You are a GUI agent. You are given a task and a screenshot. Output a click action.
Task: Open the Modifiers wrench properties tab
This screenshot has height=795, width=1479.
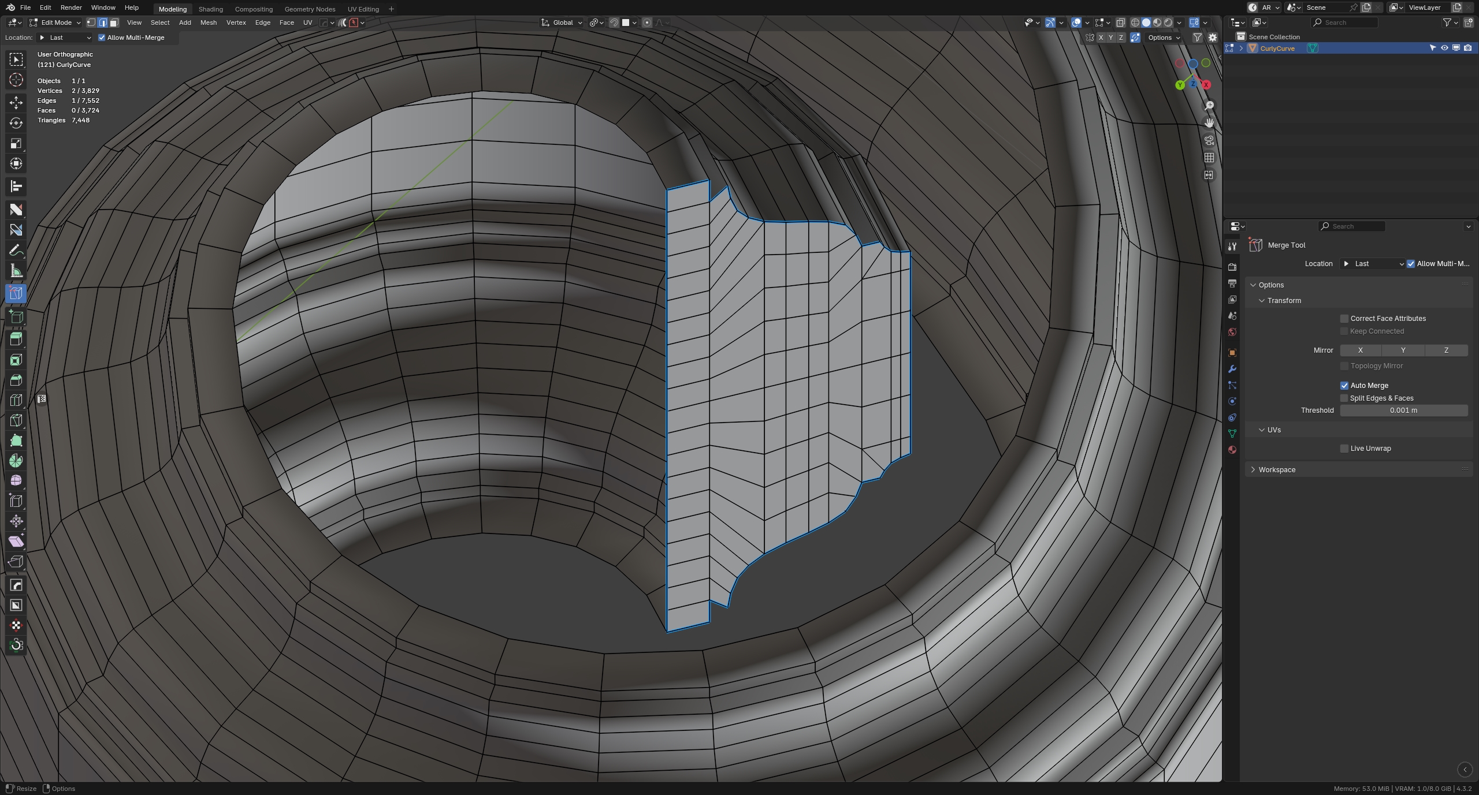(1232, 369)
